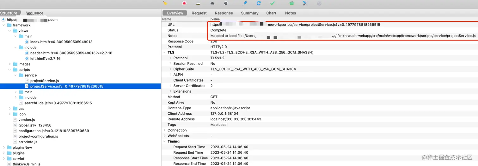This screenshot has height=166, width=478.
Task: Select thinkiveJs.min.js in the tree
Action: click(x=27, y=164)
